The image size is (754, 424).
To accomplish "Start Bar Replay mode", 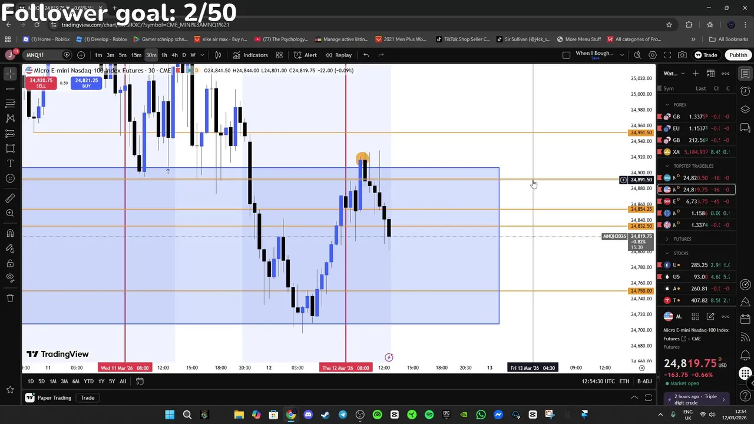I will coord(339,55).
